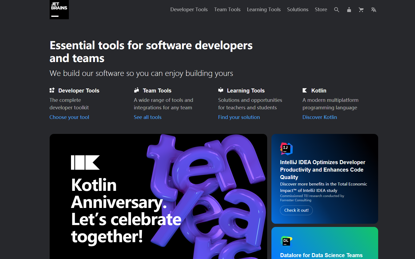Screen dimensions: 415x259
Task: Follow the Choose your tool link
Action: tap(69, 117)
